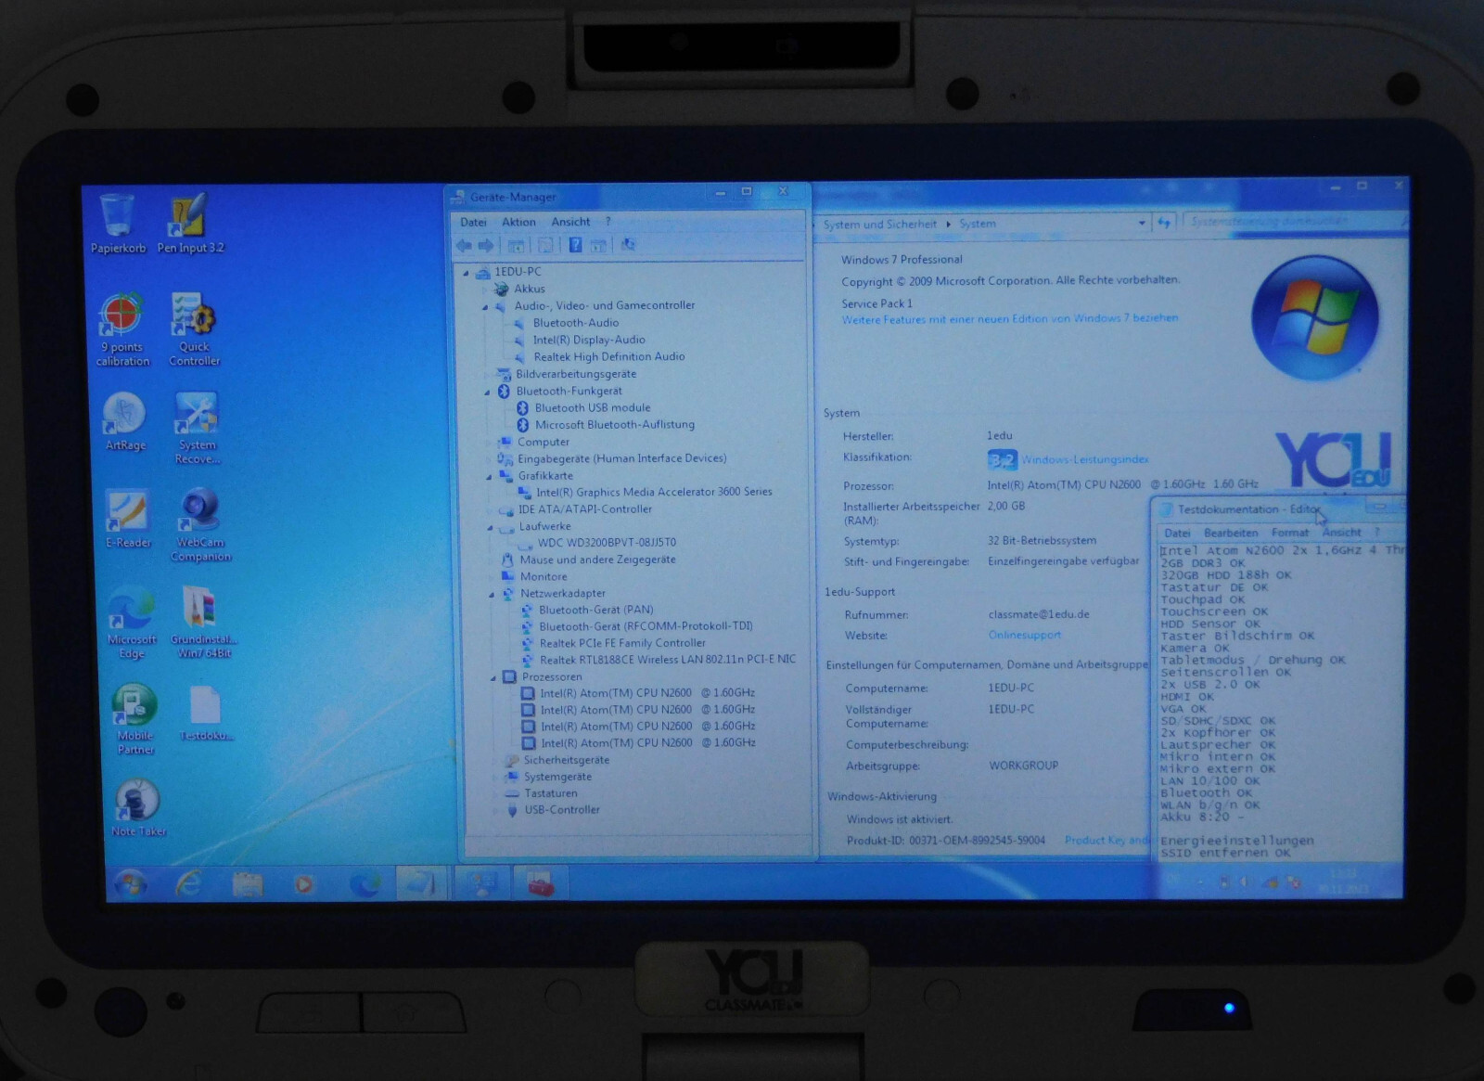The width and height of the screenshot is (1484, 1081).
Task: Open Testdoku text file on desktop
Action: 205,714
